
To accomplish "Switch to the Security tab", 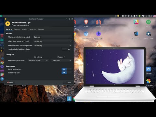I will click(x=32, y=29).
